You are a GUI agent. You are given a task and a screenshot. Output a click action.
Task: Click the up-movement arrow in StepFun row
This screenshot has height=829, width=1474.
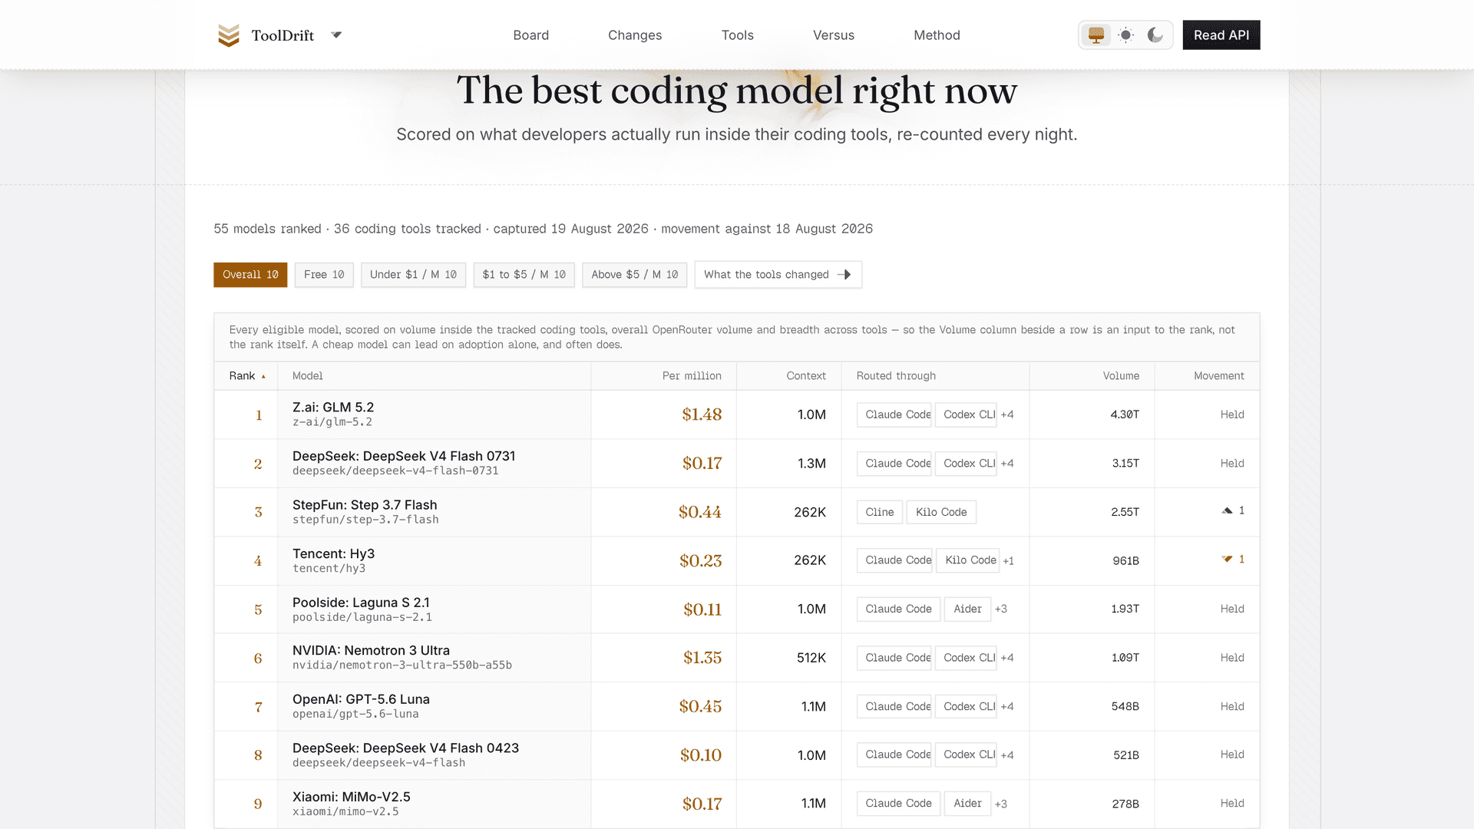(1227, 510)
